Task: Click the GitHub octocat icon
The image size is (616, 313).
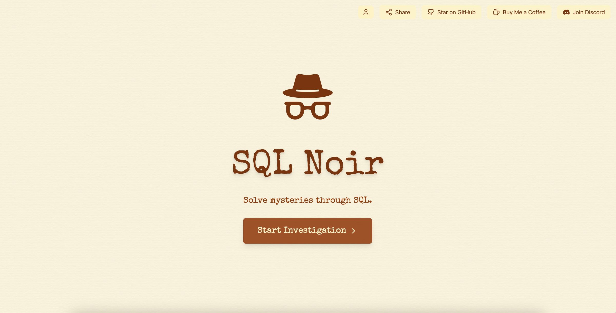Action: [431, 12]
